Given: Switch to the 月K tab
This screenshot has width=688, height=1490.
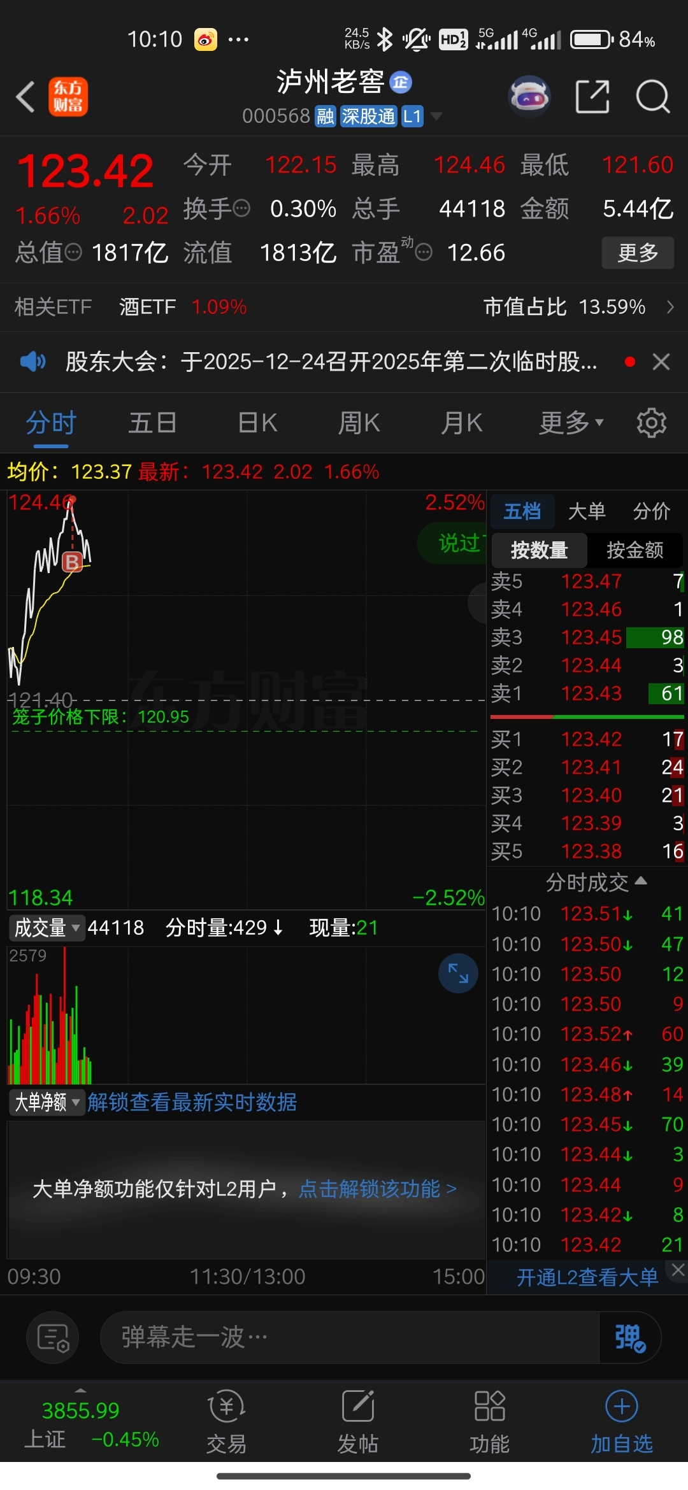Looking at the screenshot, I should 462,423.
